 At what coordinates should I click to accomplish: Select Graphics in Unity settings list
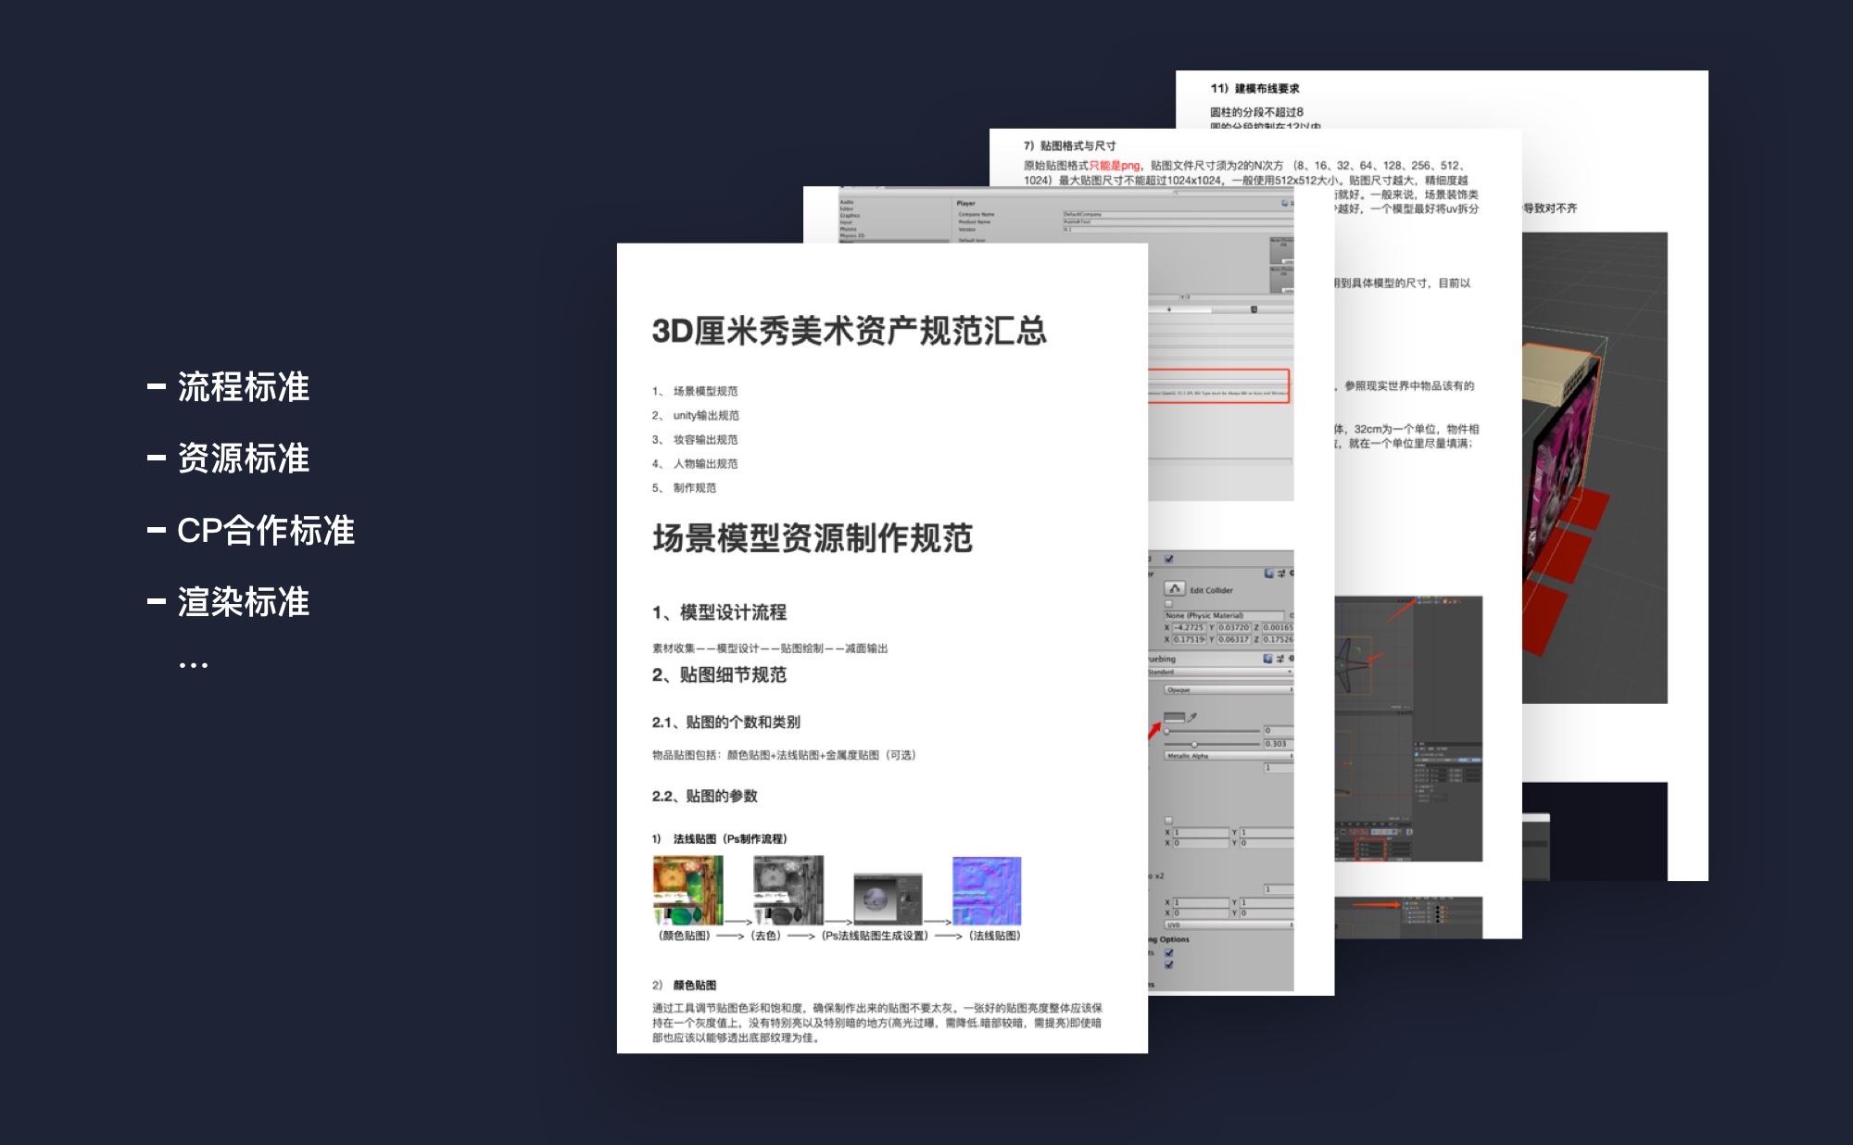(850, 216)
